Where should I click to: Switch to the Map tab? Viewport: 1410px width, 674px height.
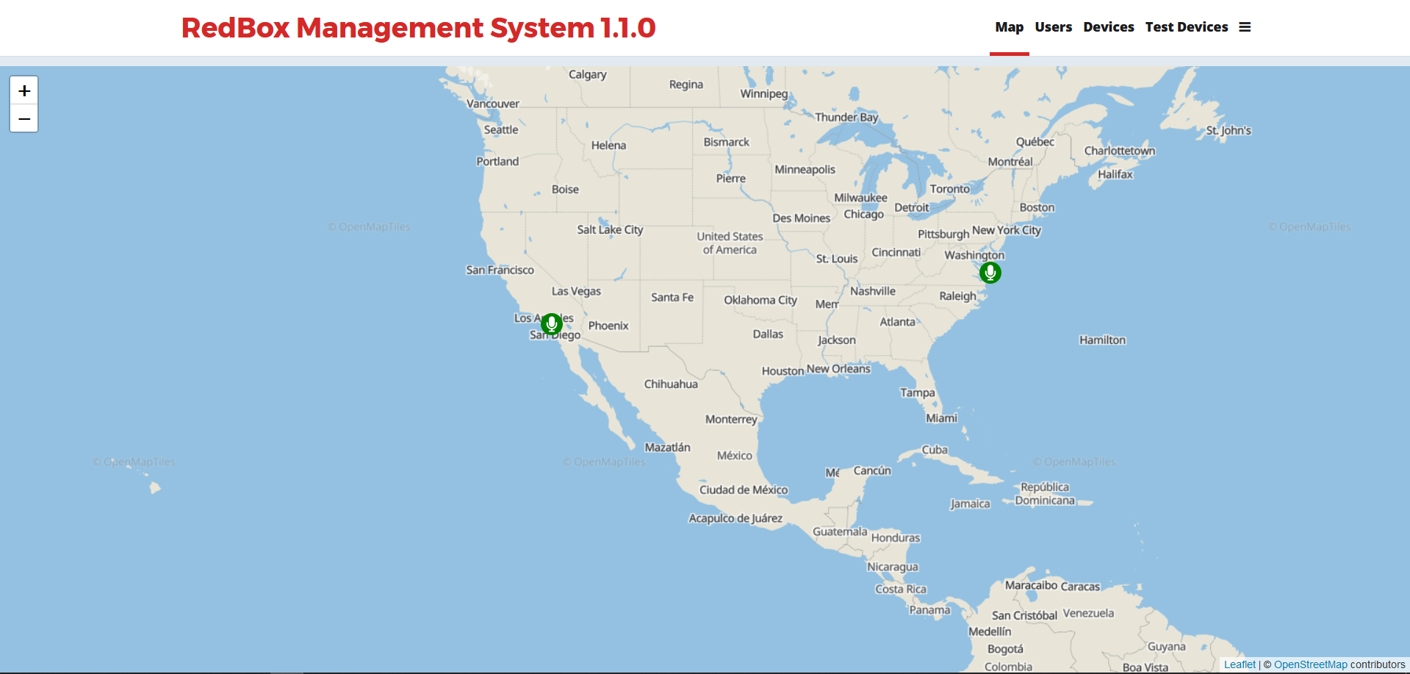[1009, 27]
